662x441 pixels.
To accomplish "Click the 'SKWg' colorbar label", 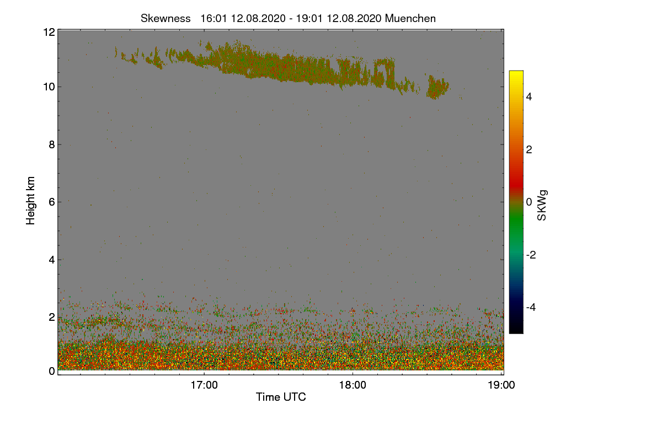I will pyautogui.click(x=543, y=205).
